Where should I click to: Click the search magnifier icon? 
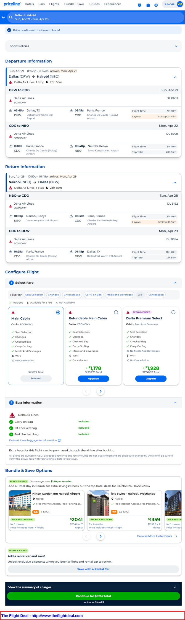11,17
